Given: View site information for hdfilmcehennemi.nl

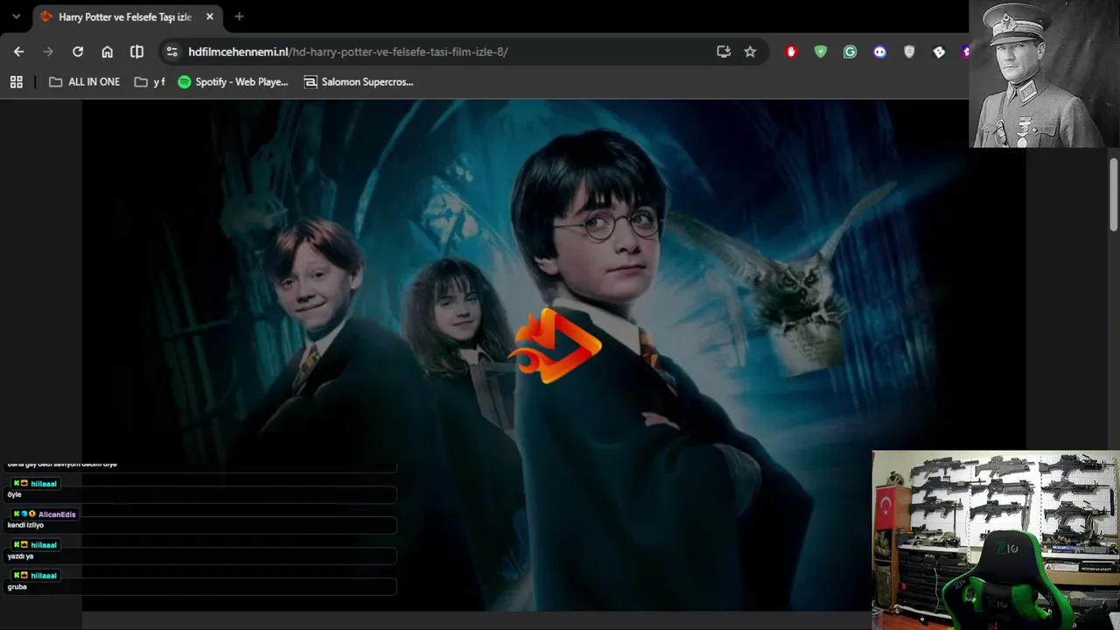Looking at the screenshot, I should 171,52.
